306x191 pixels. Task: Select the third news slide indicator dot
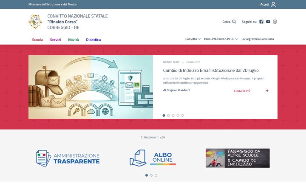tap(173, 115)
